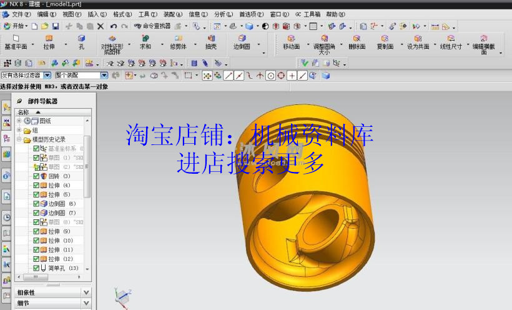This screenshot has height=310, width=512.
Task: Click the 名称 column header
Action: coord(53,112)
